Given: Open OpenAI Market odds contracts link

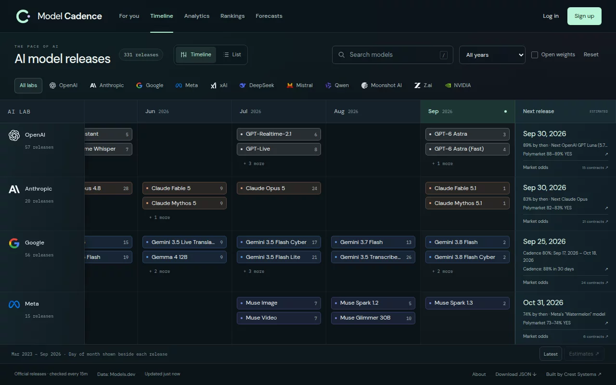Looking at the screenshot, I should (x=595, y=167).
